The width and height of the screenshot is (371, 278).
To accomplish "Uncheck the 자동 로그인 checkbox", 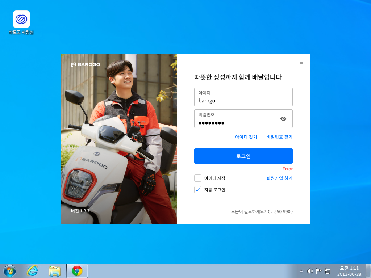I will tap(198, 190).
